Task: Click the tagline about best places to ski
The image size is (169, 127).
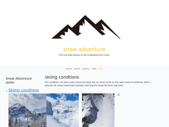Action: pyautogui.click(x=84, y=55)
